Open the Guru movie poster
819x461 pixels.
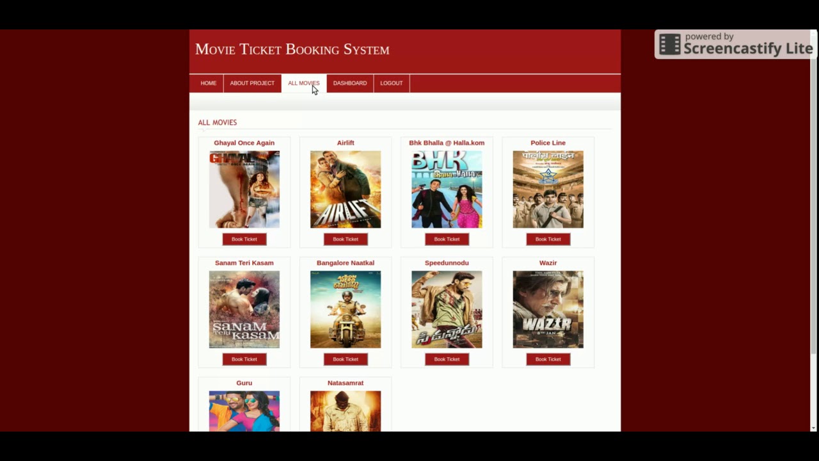coord(244,411)
